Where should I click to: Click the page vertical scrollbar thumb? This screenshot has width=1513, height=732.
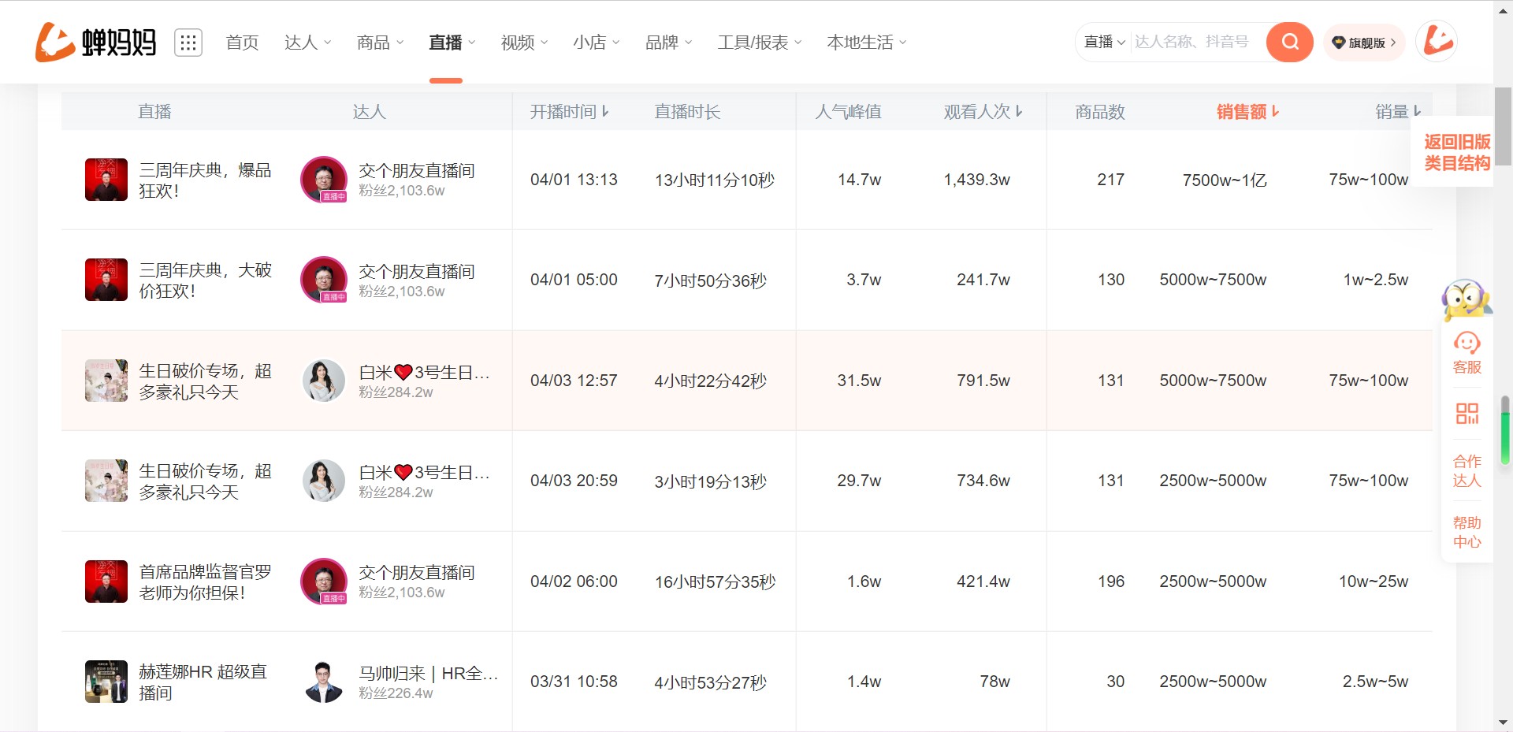[x=1503, y=126]
